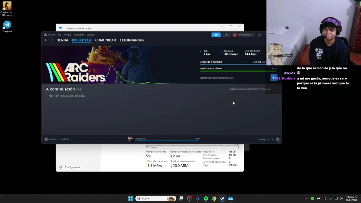Click the Discord tray icon
The width and height of the screenshot is (361, 203).
click(x=318, y=198)
